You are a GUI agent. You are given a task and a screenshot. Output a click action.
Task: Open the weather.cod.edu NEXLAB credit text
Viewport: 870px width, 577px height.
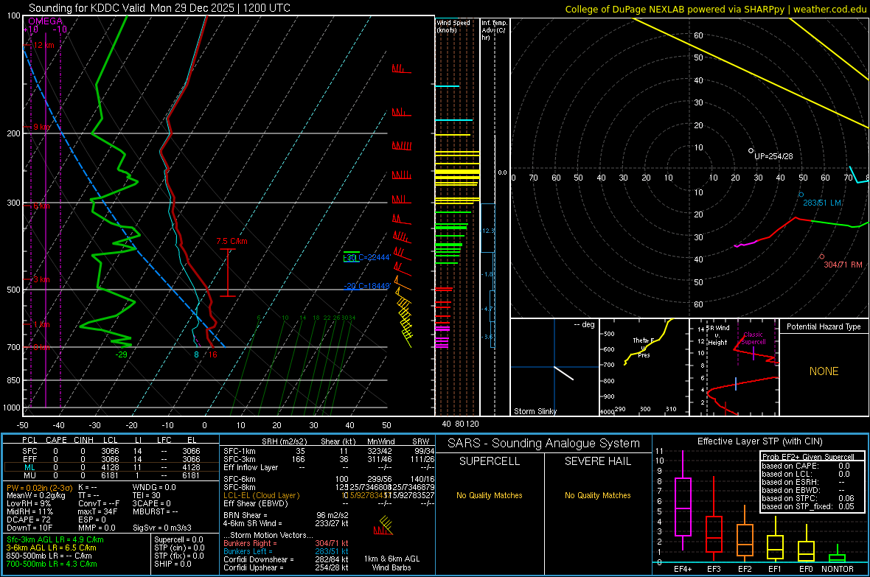[716, 9]
